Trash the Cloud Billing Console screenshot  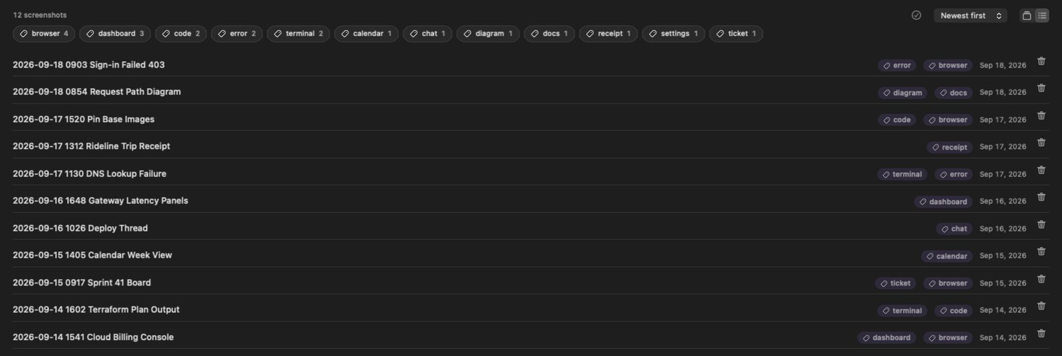(x=1041, y=333)
